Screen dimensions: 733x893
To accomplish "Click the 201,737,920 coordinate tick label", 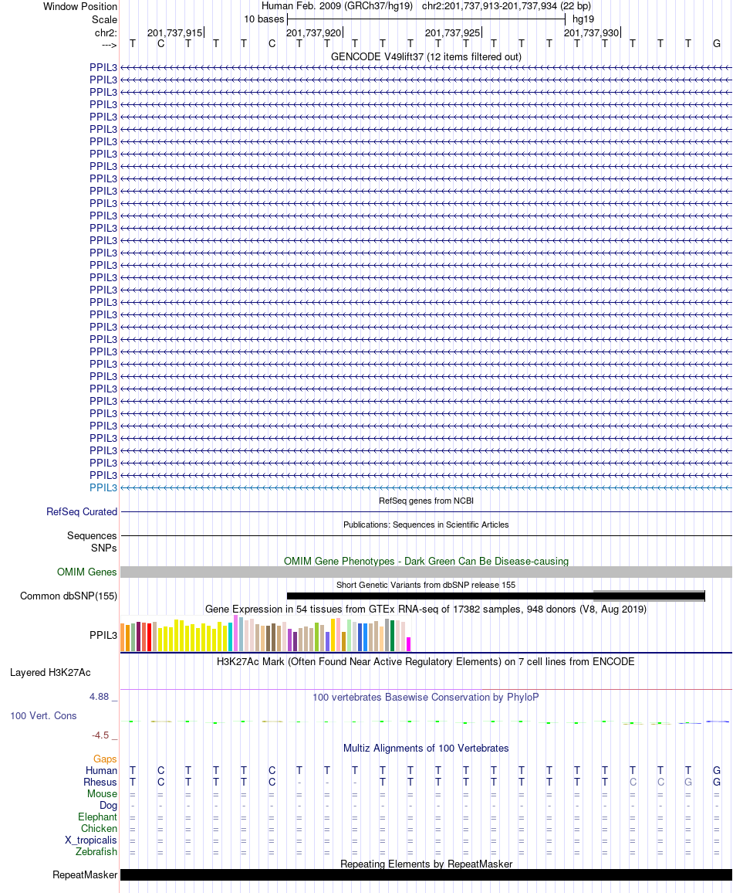I will pyautogui.click(x=314, y=33).
